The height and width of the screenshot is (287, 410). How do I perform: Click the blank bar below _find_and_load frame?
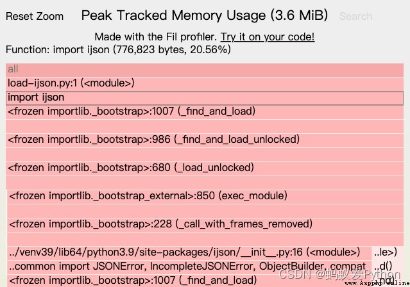(205, 126)
